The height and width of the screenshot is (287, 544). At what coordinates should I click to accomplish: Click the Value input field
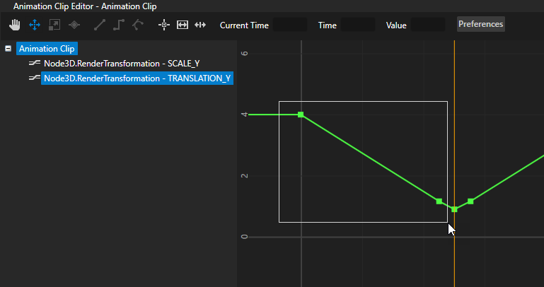[428, 25]
